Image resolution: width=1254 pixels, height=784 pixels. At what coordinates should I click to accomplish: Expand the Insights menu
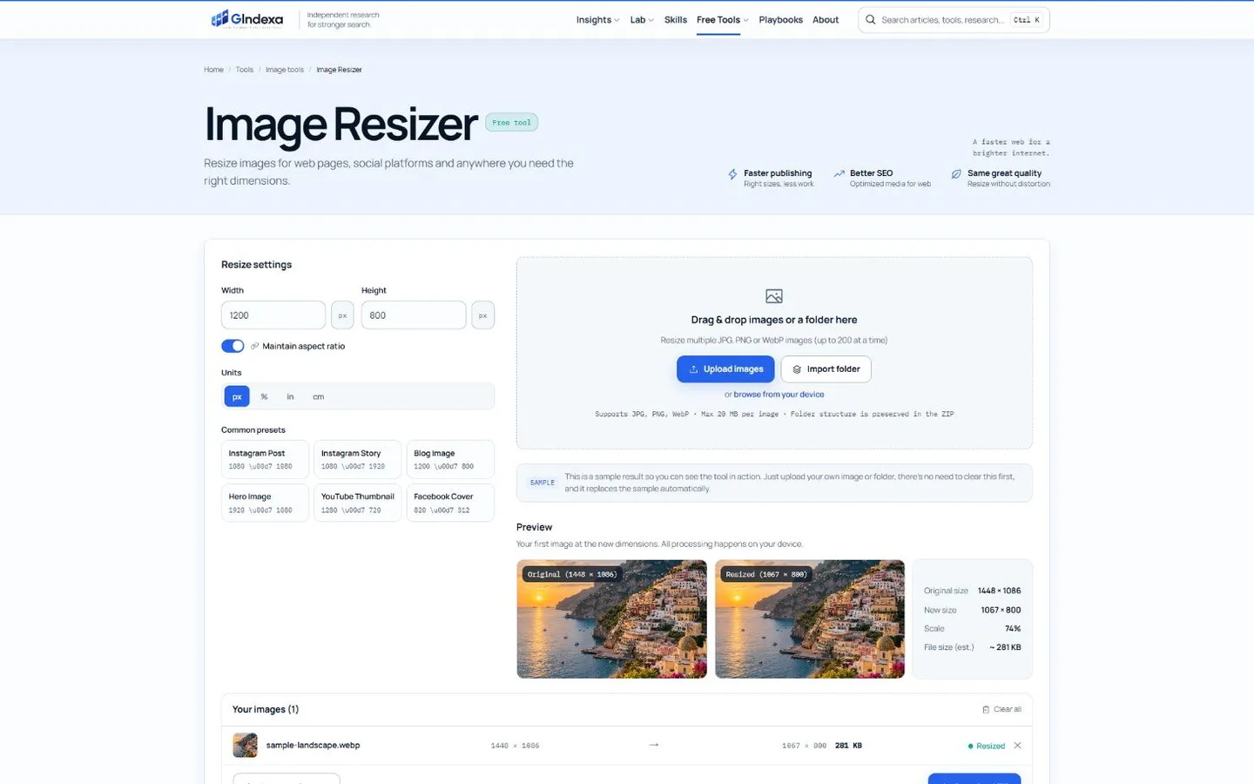tap(597, 19)
